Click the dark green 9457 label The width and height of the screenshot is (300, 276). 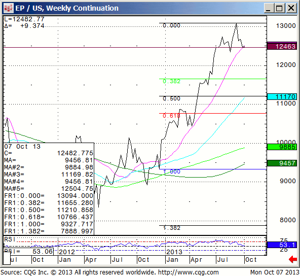[x=282, y=163]
